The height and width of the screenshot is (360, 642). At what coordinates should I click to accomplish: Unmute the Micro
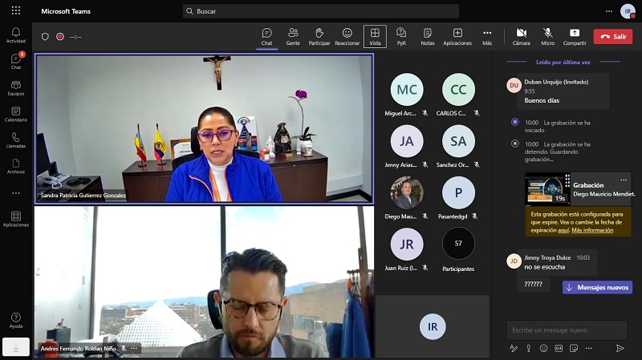point(548,36)
